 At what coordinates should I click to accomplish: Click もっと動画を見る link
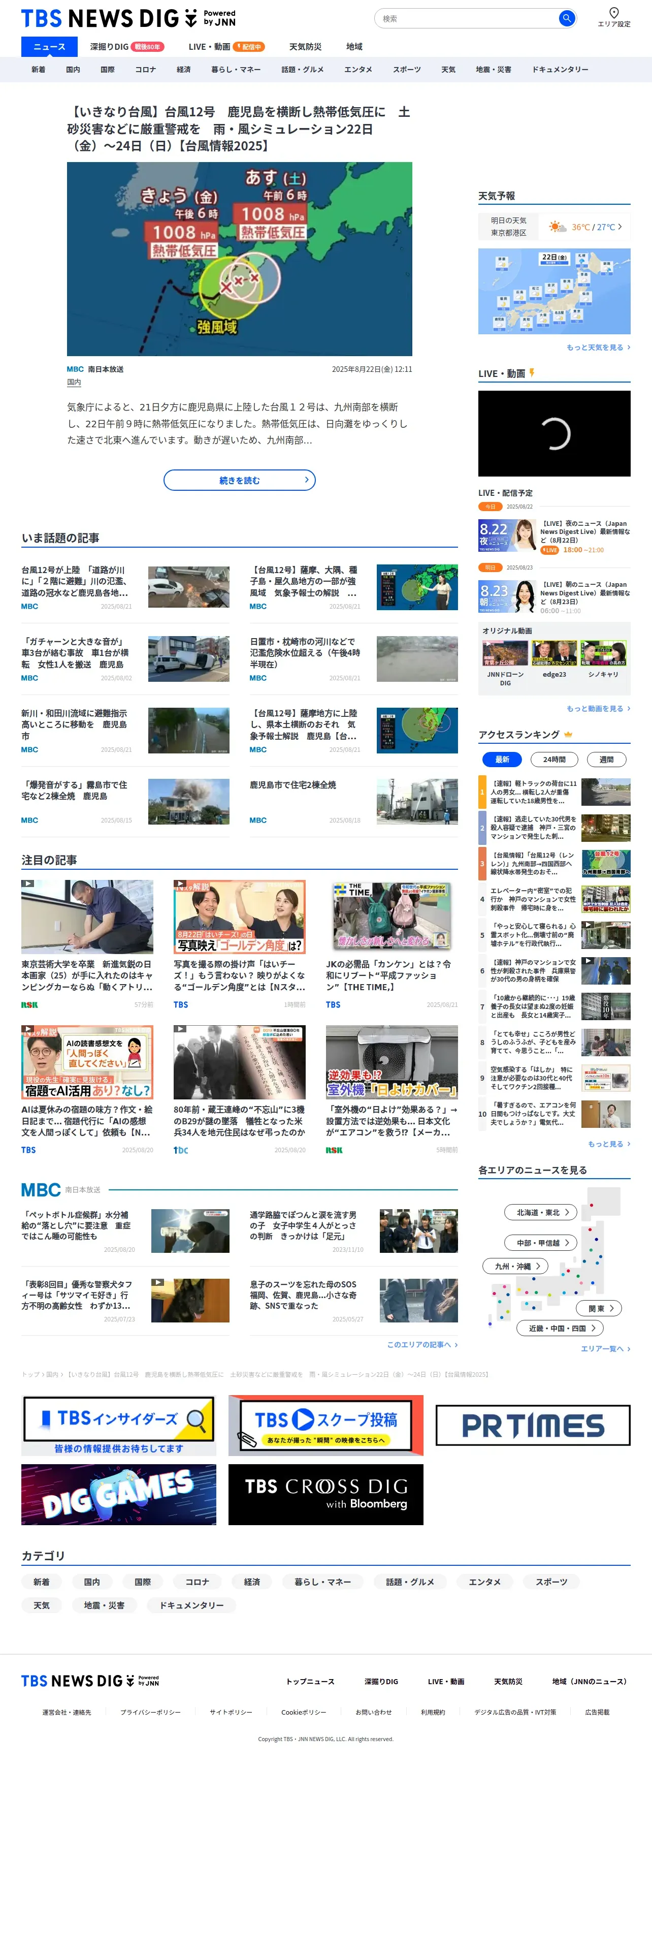tap(597, 708)
